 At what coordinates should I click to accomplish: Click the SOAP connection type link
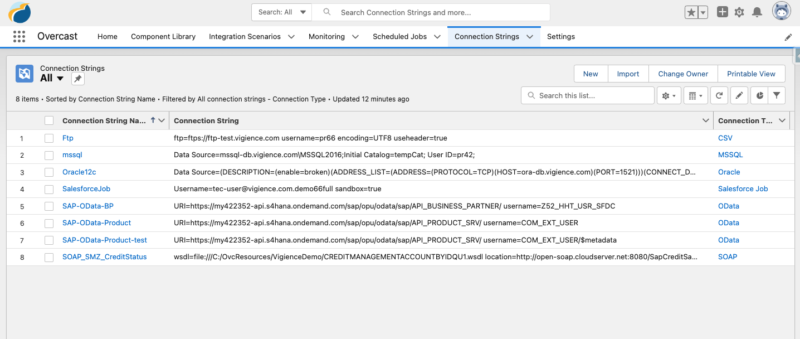tap(728, 257)
